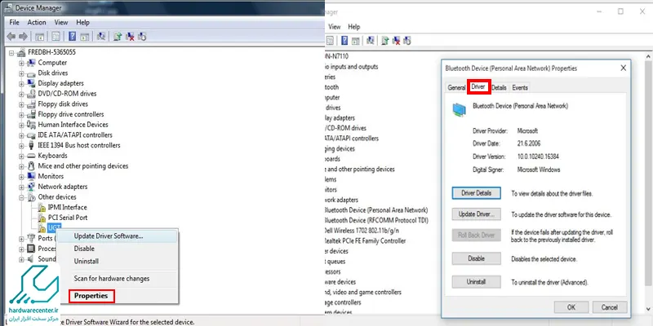Viewport: 653px width, 326px height.
Task: Click the blue Help question-mark icon in left window toolbar
Action: click(72, 37)
